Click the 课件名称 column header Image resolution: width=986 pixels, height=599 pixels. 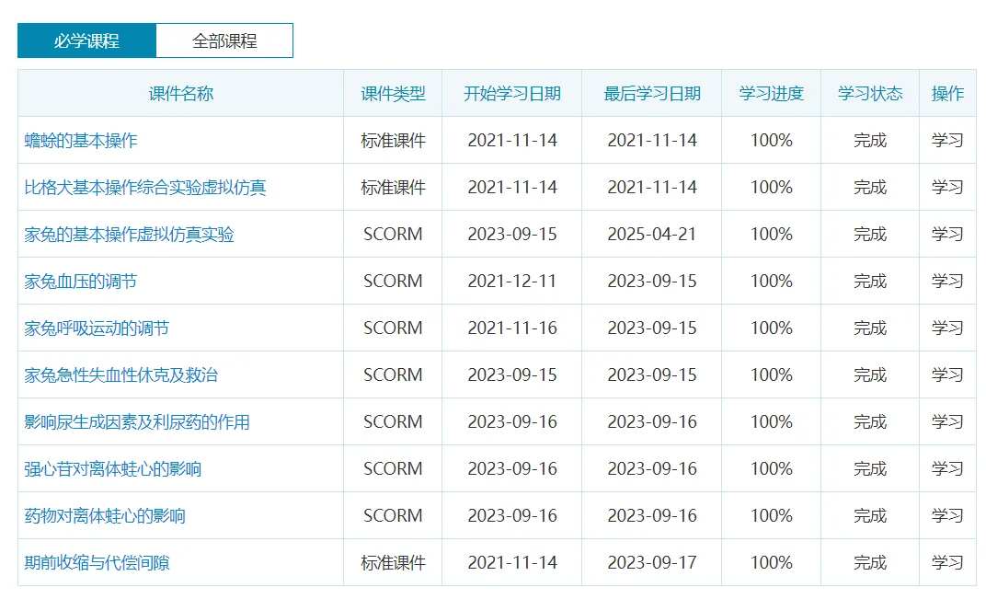179,93
